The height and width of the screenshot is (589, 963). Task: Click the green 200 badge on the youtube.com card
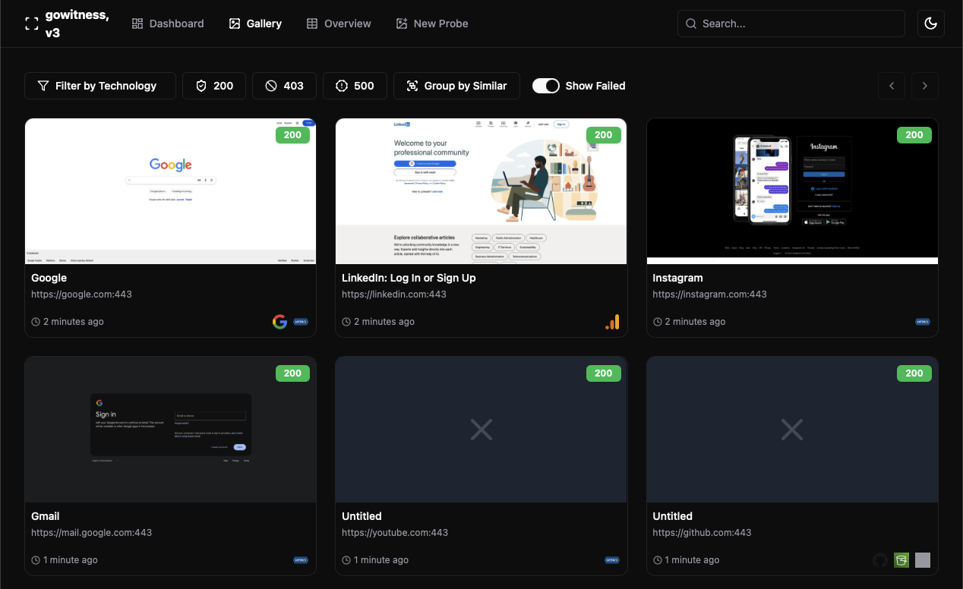coord(604,373)
